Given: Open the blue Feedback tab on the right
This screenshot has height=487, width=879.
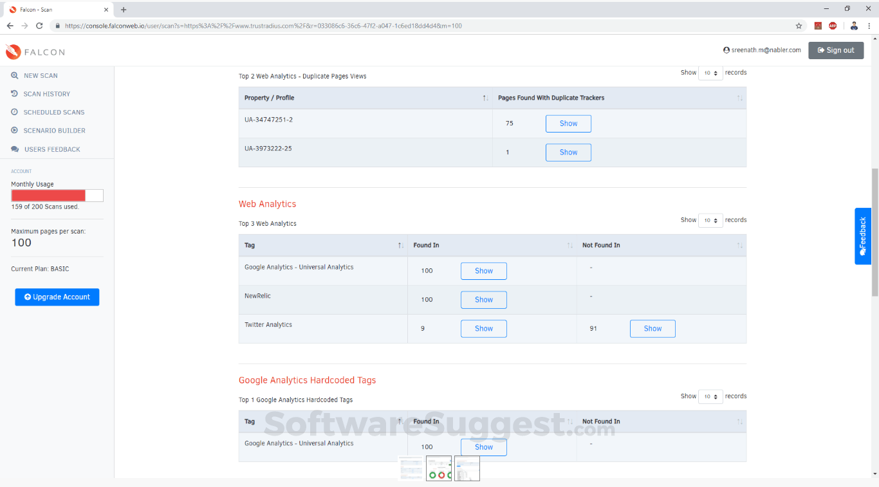Looking at the screenshot, I should click(x=862, y=236).
